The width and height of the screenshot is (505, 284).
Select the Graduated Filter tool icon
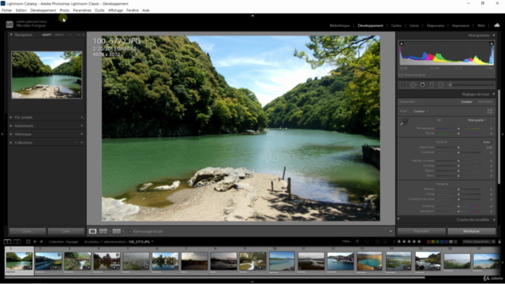click(x=432, y=85)
